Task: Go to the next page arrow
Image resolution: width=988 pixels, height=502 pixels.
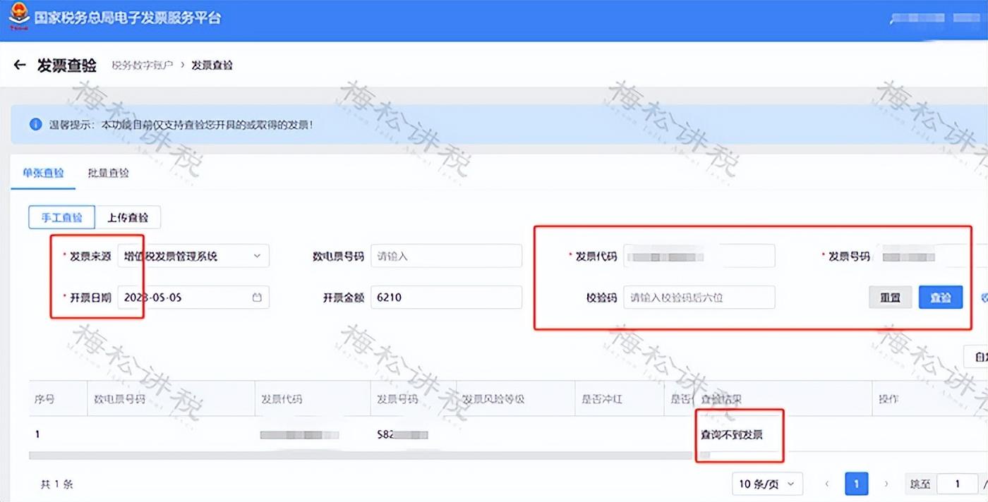Action: point(886,484)
